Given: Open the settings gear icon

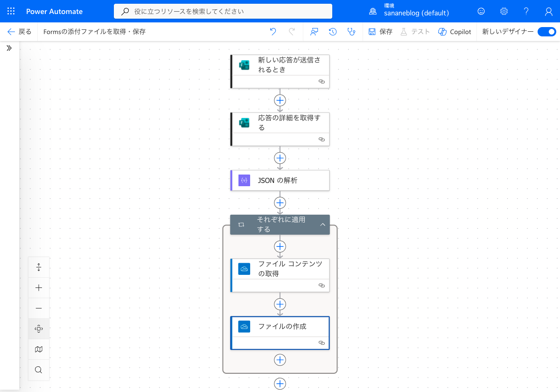Looking at the screenshot, I should 504,11.
